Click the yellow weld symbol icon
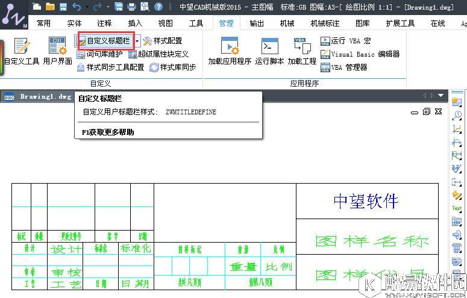The height and width of the screenshot is (298, 467). click(x=457, y=195)
